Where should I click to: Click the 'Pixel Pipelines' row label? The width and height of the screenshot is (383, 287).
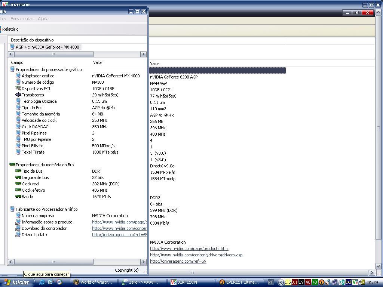pos(34,133)
